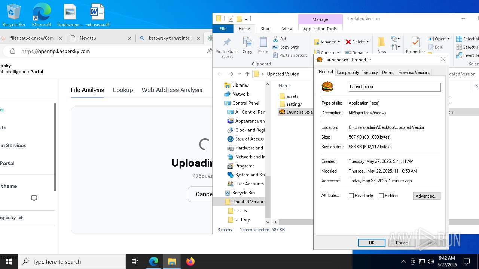Switch to the View ribbon tab
The height and width of the screenshot is (269, 479).
click(287, 29)
